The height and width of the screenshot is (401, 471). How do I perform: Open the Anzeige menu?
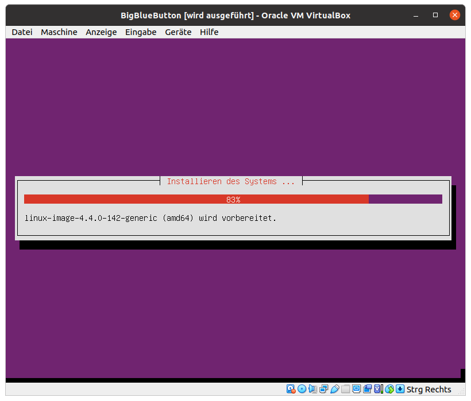[101, 32]
